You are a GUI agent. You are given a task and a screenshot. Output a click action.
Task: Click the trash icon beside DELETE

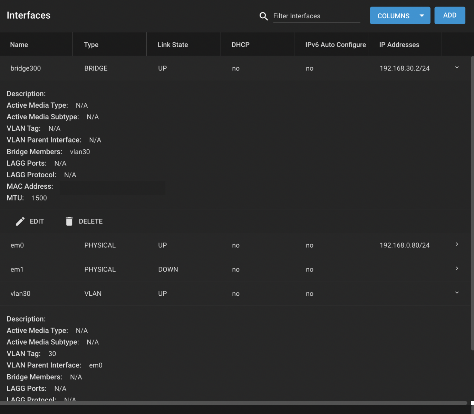pos(69,221)
